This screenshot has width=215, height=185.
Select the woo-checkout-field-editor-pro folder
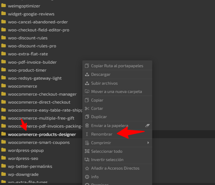coord(38,30)
